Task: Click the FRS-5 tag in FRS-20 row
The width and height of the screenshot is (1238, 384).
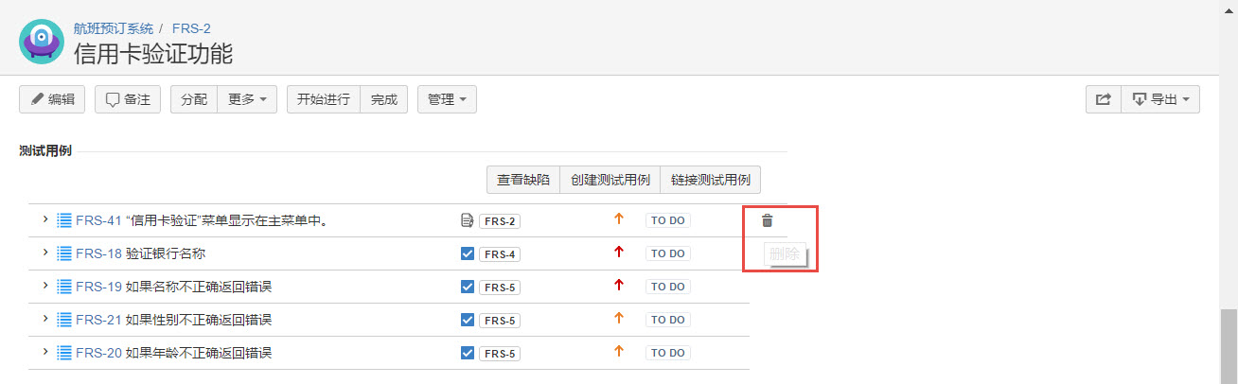Action: coord(500,354)
